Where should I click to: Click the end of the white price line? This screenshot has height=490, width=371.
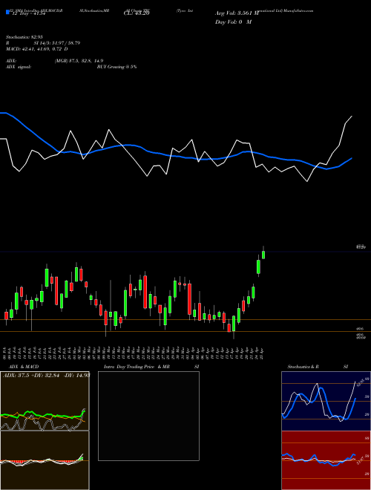coord(352,117)
